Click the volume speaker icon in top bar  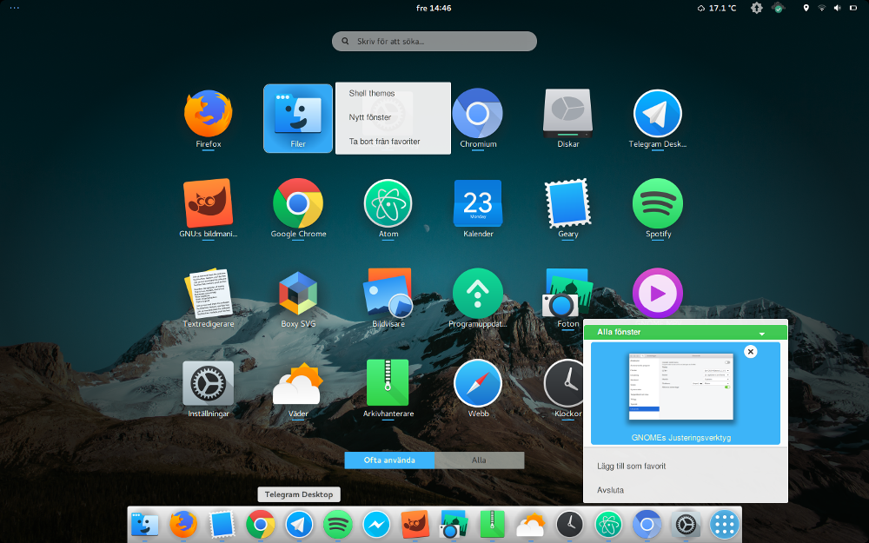[x=838, y=8]
